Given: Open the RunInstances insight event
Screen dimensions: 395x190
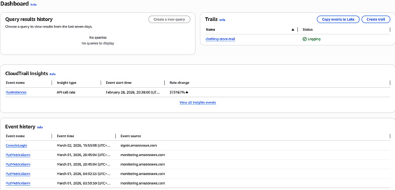Looking at the screenshot, I should (16, 92).
